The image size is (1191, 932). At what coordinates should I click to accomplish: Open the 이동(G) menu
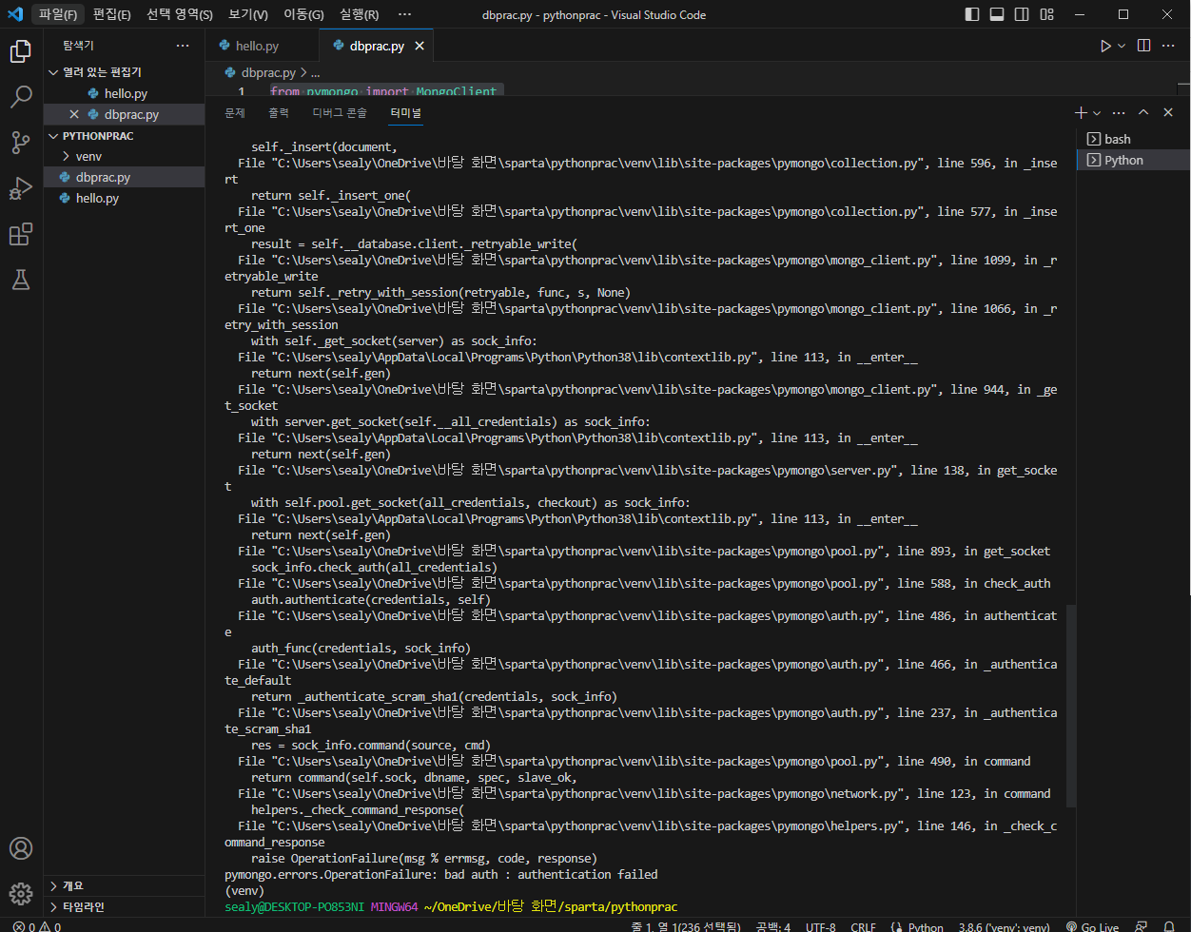pyautogui.click(x=303, y=14)
